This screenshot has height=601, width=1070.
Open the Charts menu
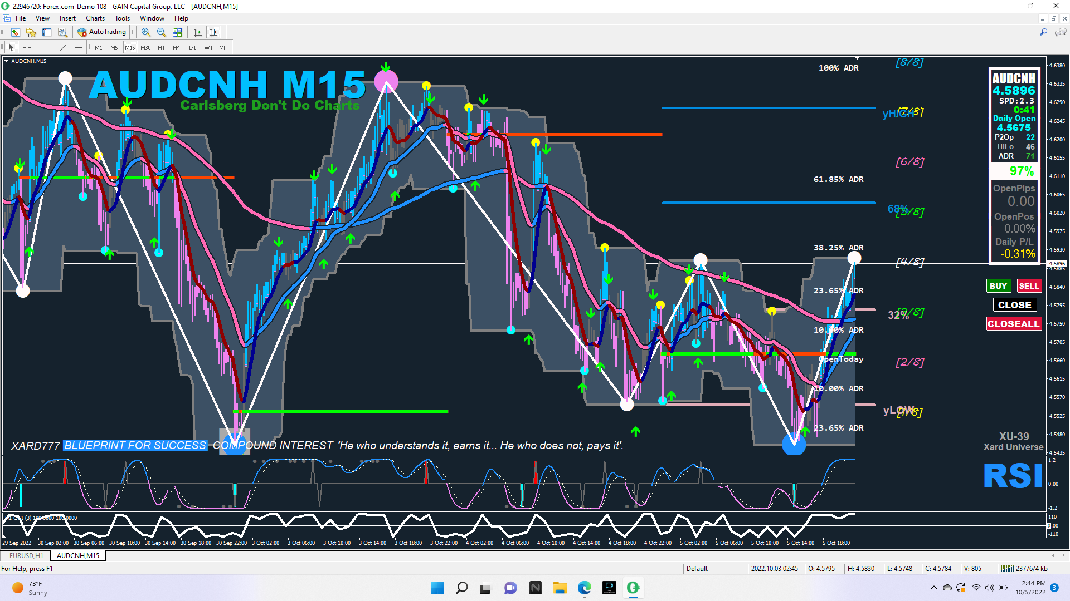[x=95, y=18]
